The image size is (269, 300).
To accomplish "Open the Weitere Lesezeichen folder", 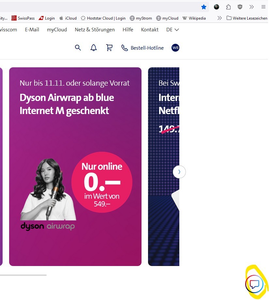I will pyautogui.click(x=247, y=18).
